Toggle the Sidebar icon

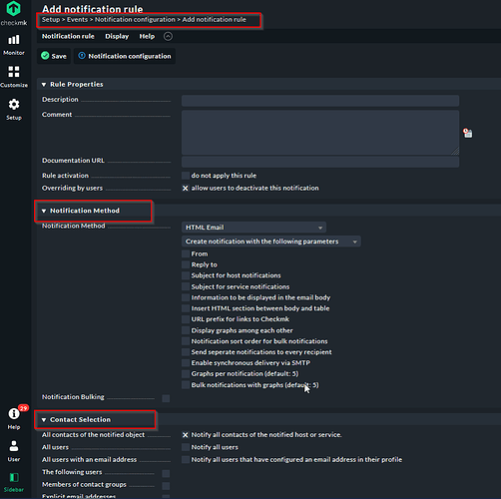pyautogui.click(x=14, y=482)
